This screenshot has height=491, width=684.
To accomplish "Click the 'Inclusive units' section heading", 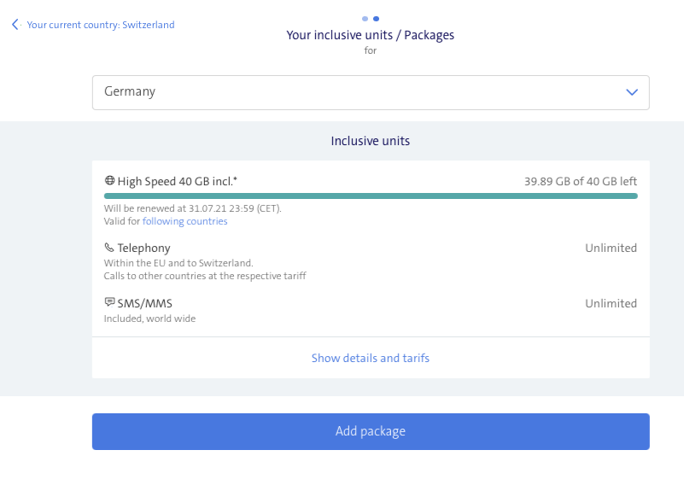I will [x=371, y=141].
